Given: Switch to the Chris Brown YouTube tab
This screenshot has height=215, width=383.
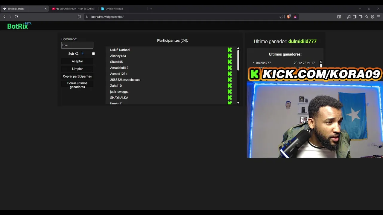Looking at the screenshot, I should tap(74, 9).
